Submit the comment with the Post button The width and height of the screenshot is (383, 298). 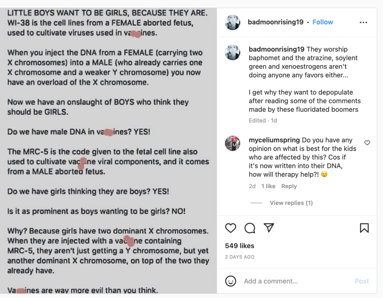pyautogui.click(x=362, y=281)
